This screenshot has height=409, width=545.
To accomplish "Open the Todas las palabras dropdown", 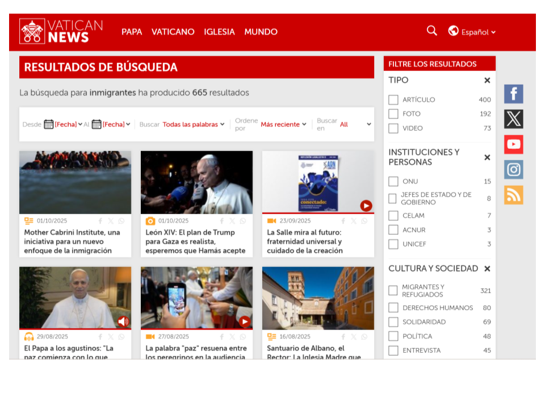I will [193, 124].
